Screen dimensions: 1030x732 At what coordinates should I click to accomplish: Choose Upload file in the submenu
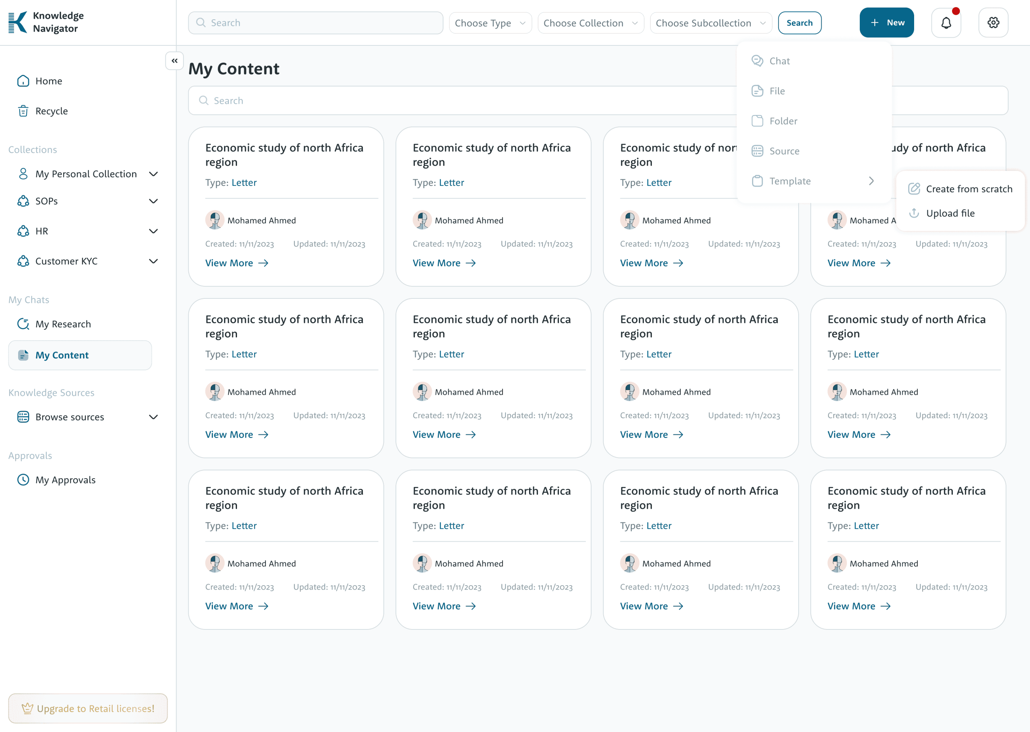[950, 213]
